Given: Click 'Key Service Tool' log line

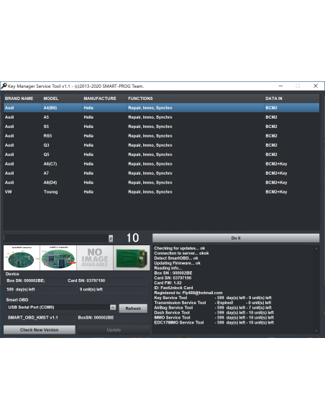Looking at the screenshot, I should (x=213, y=298).
